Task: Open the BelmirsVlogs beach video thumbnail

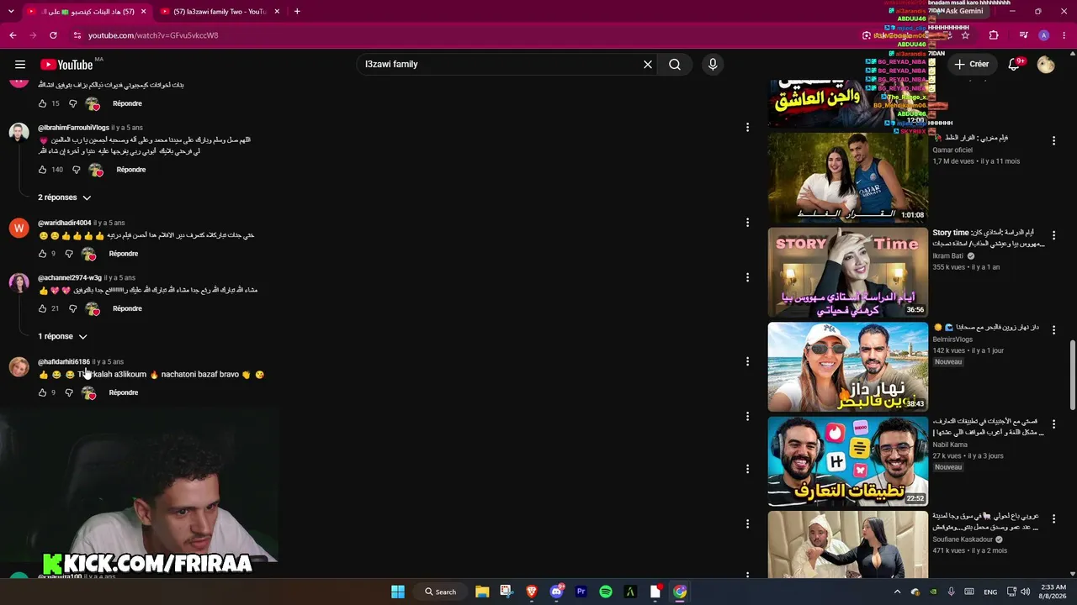Action: tap(848, 367)
